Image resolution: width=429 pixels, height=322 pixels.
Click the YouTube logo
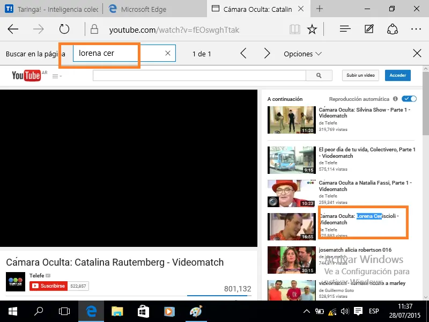click(26, 76)
